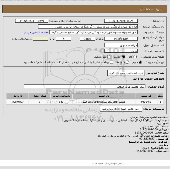
Task: Click the empty remaining hours field
Action: (40, 39)
